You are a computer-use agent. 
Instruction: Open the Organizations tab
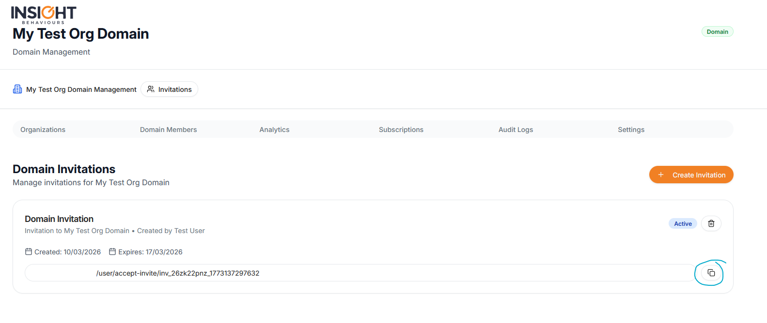(x=43, y=130)
